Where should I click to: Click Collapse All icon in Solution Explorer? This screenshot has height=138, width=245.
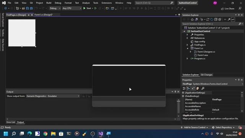pos(216,20)
